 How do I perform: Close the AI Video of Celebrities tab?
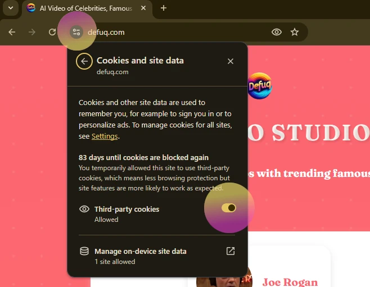click(x=143, y=8)
